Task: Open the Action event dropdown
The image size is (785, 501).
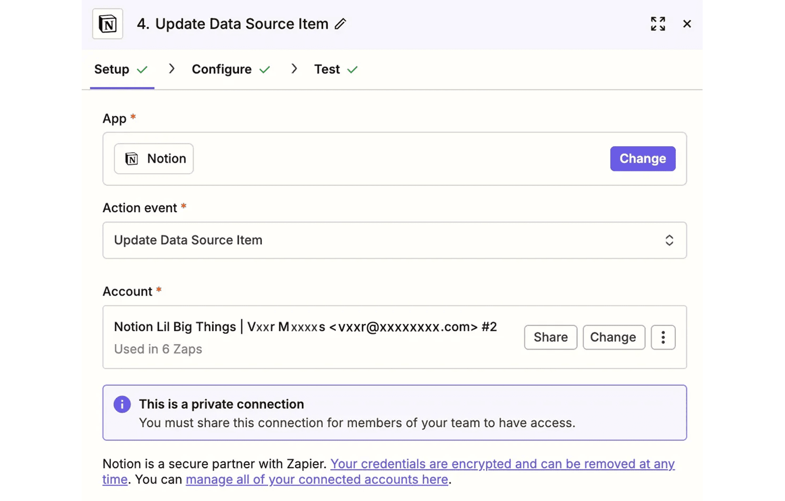Action: tap(395, 240)
